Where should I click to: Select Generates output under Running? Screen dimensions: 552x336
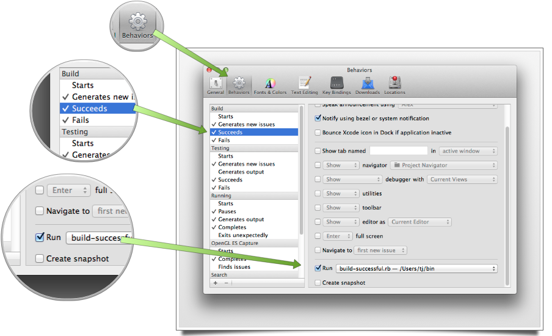point(254,219)
